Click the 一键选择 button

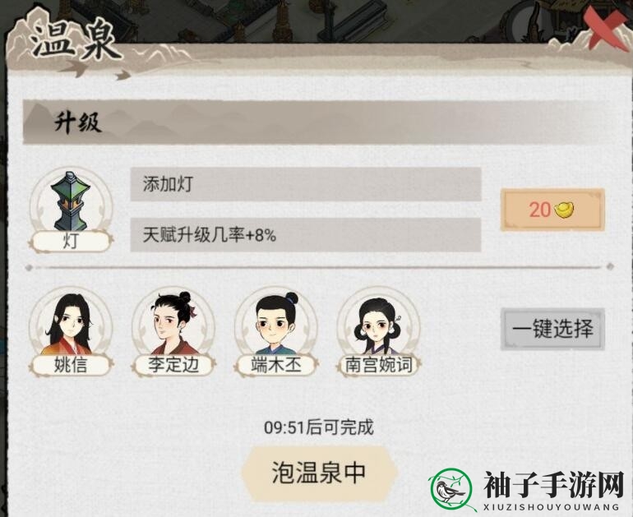coord(552,329)
